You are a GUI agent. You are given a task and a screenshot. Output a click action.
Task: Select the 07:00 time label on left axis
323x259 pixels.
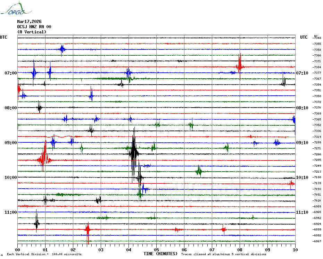(x=11, y=73)
